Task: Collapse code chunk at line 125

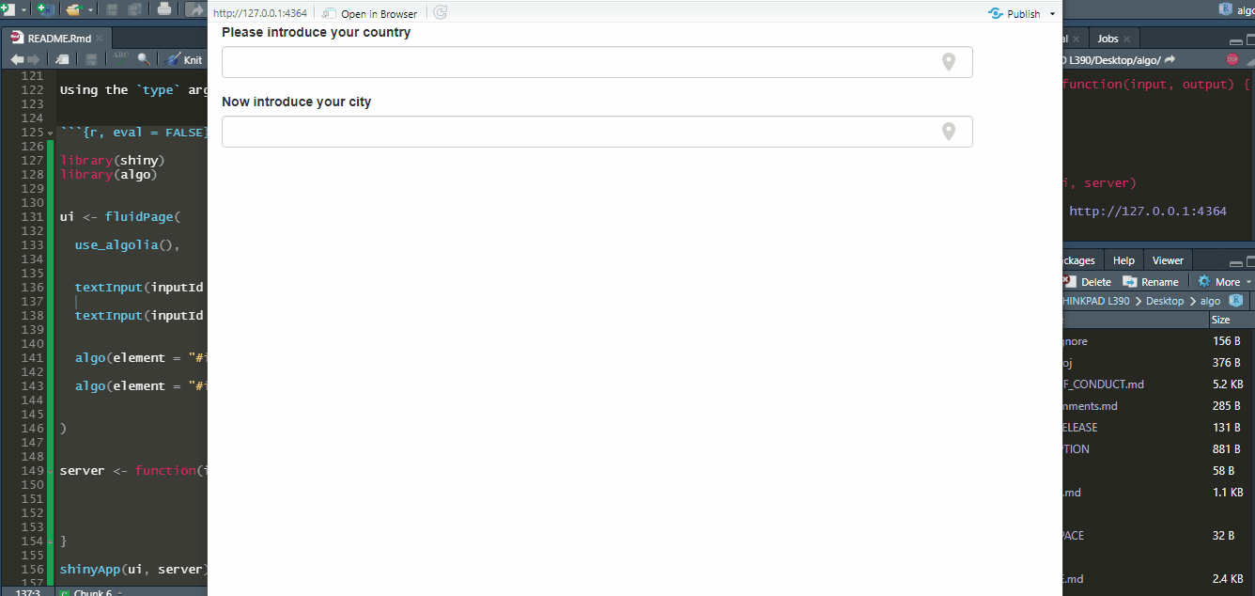Action: pyautogui.click(x=51, y=133)
